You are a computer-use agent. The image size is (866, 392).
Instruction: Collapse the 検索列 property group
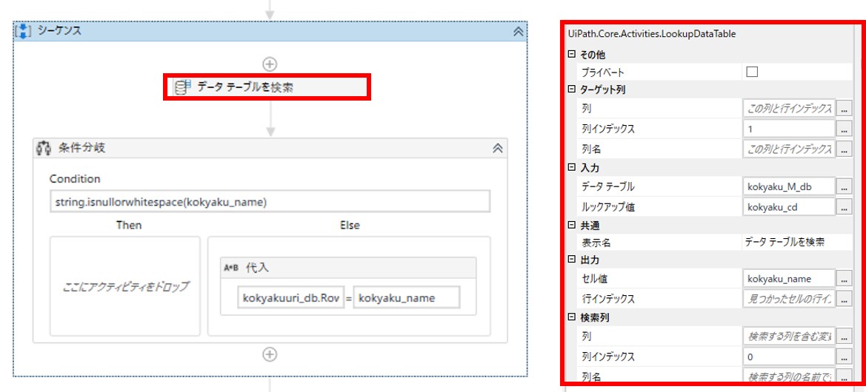(x=571, y=317)
